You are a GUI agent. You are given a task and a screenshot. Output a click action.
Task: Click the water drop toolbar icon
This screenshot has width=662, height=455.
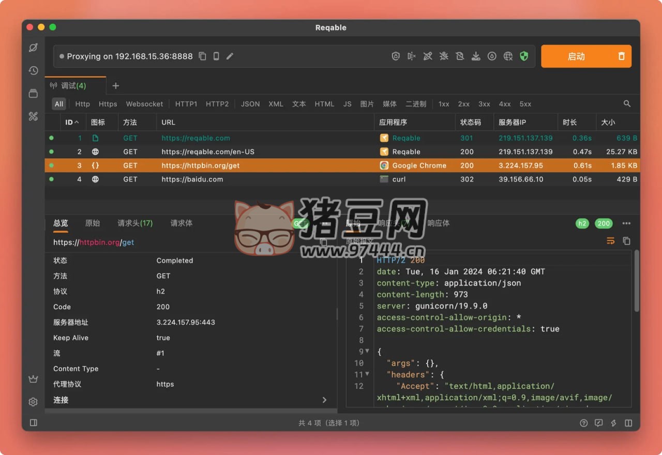coord(492,56)
